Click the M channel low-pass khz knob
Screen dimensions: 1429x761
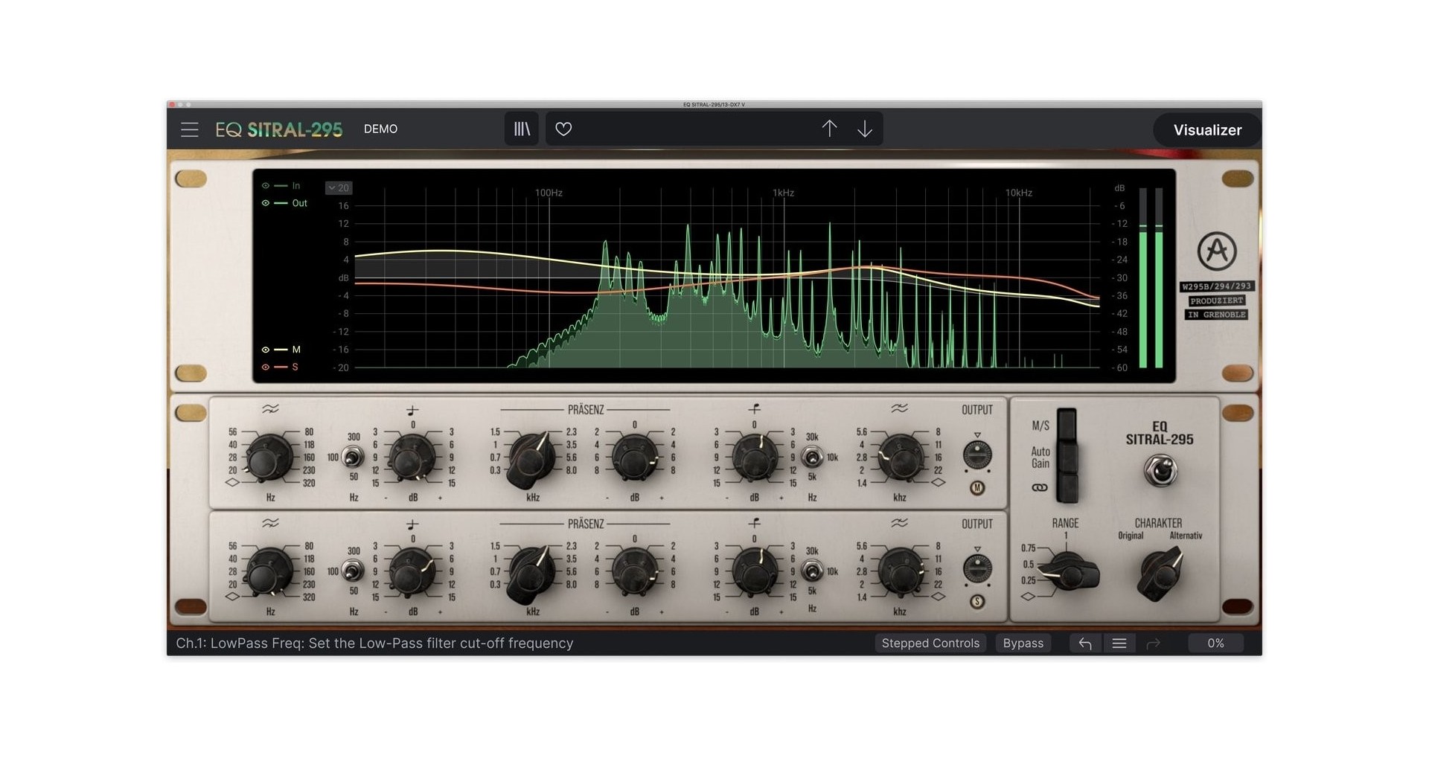pos(901,457)
